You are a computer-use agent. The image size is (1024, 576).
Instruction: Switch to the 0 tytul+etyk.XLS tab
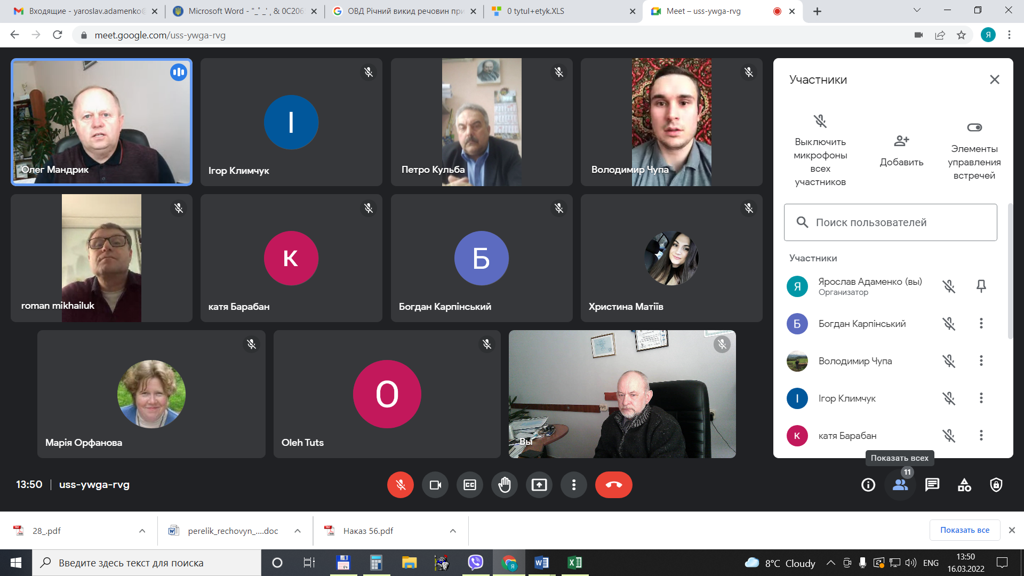click(535, 11)
